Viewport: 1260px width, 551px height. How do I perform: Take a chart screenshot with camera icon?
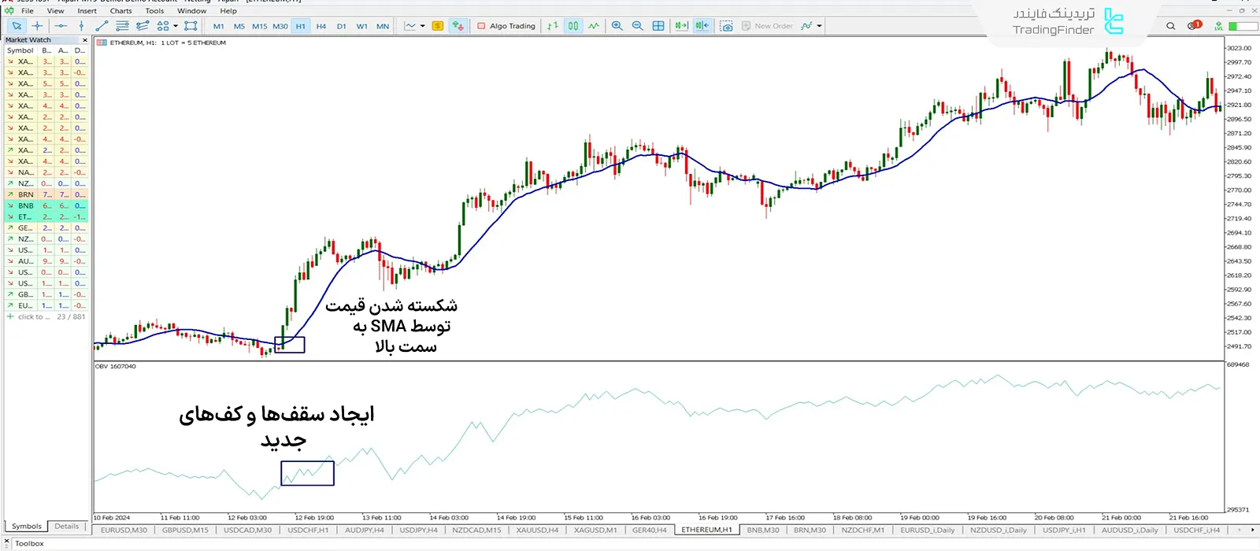[726, 26]
